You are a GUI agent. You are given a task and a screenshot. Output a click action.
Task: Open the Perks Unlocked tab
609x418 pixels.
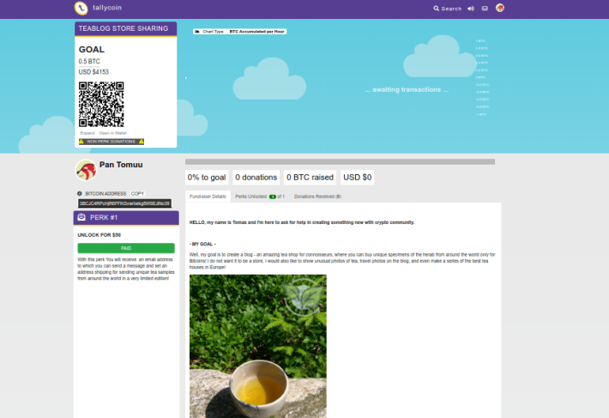coord(260,197)
